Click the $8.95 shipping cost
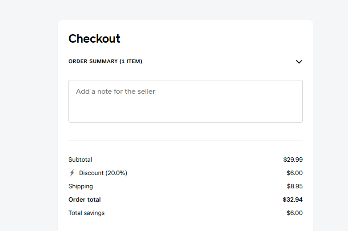 click(x=294, y=186)
